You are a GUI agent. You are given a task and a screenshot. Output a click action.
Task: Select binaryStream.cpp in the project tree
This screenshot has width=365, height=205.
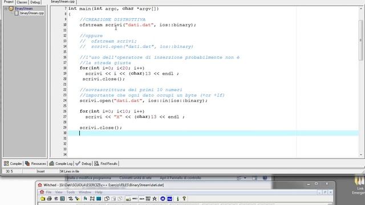32,13
